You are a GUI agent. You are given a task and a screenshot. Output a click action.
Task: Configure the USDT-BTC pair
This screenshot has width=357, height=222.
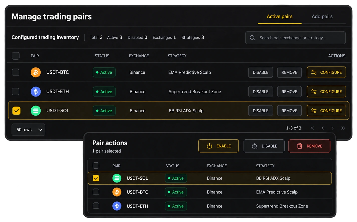click(326, 72)
